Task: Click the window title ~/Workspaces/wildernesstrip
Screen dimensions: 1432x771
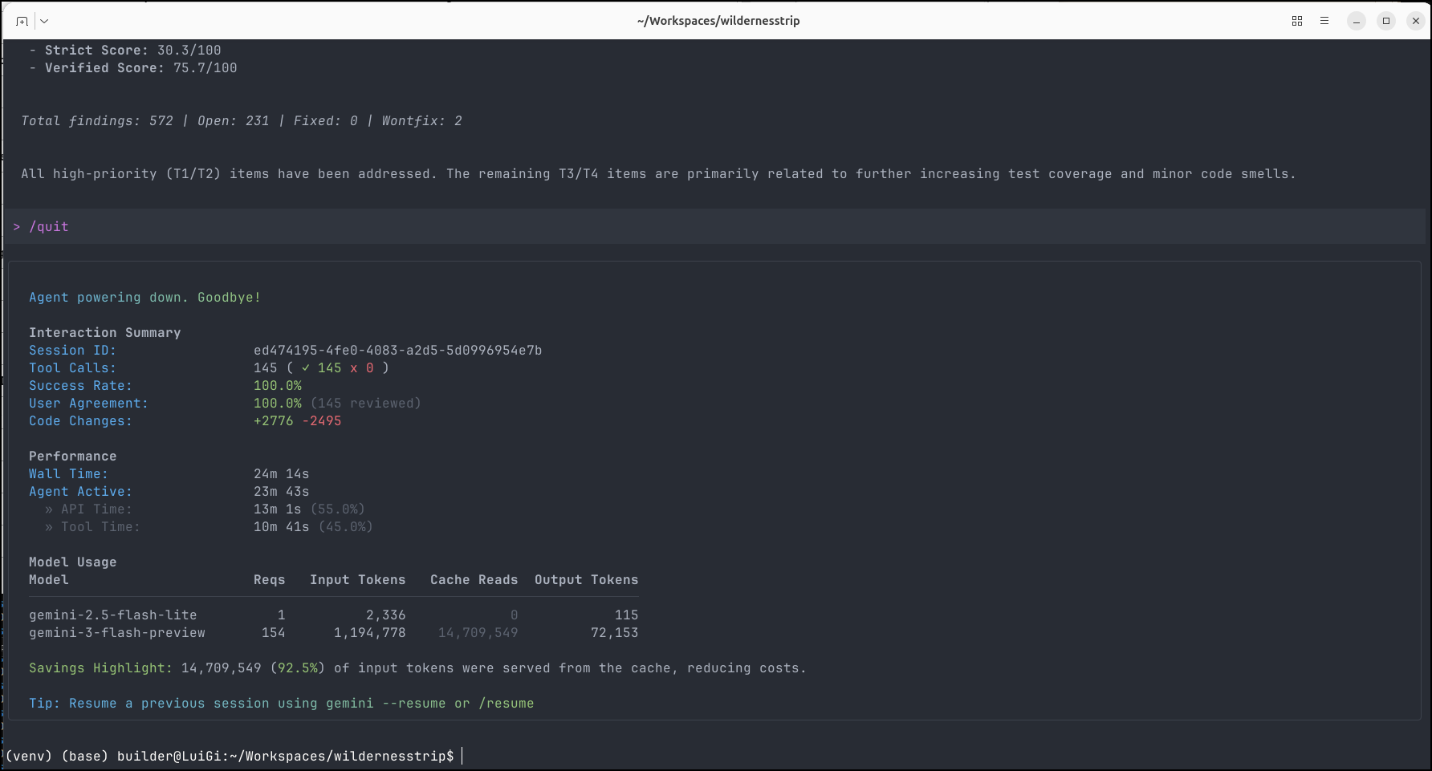Action: coord(718,21)
